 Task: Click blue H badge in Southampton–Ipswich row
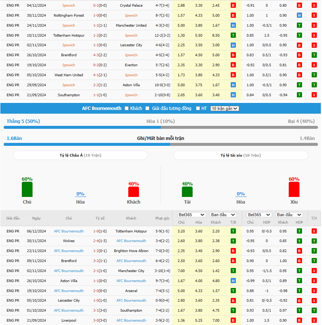point(233,95)
